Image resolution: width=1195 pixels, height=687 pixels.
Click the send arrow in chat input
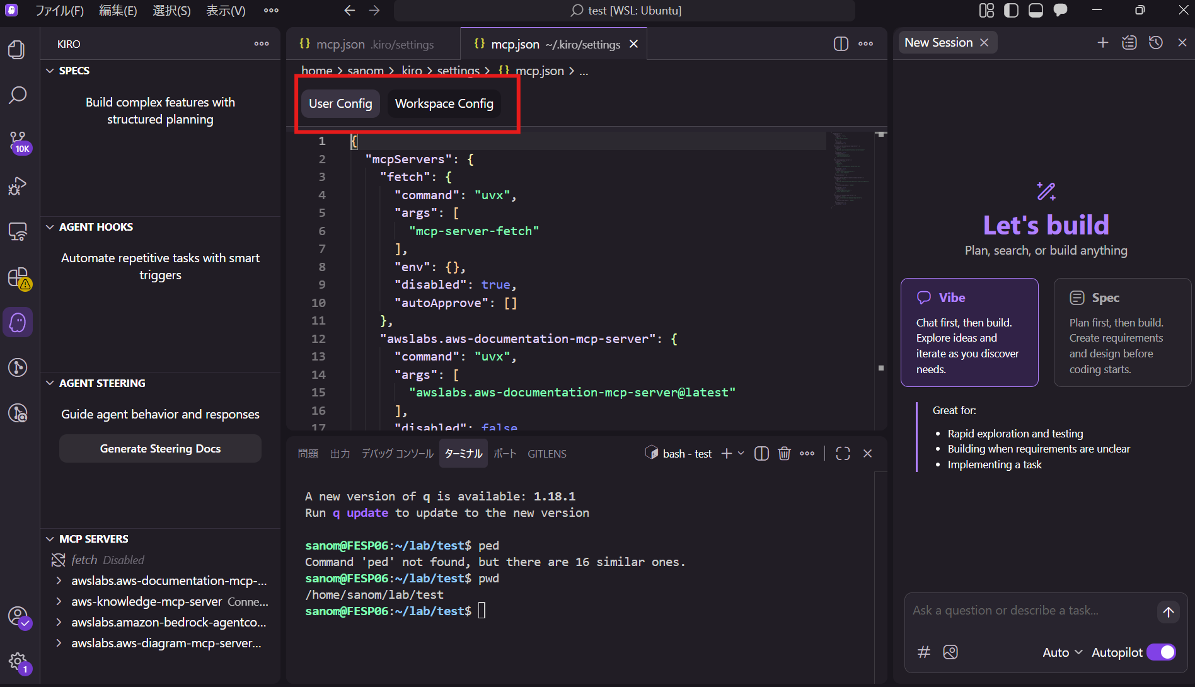coord(1168,612)
